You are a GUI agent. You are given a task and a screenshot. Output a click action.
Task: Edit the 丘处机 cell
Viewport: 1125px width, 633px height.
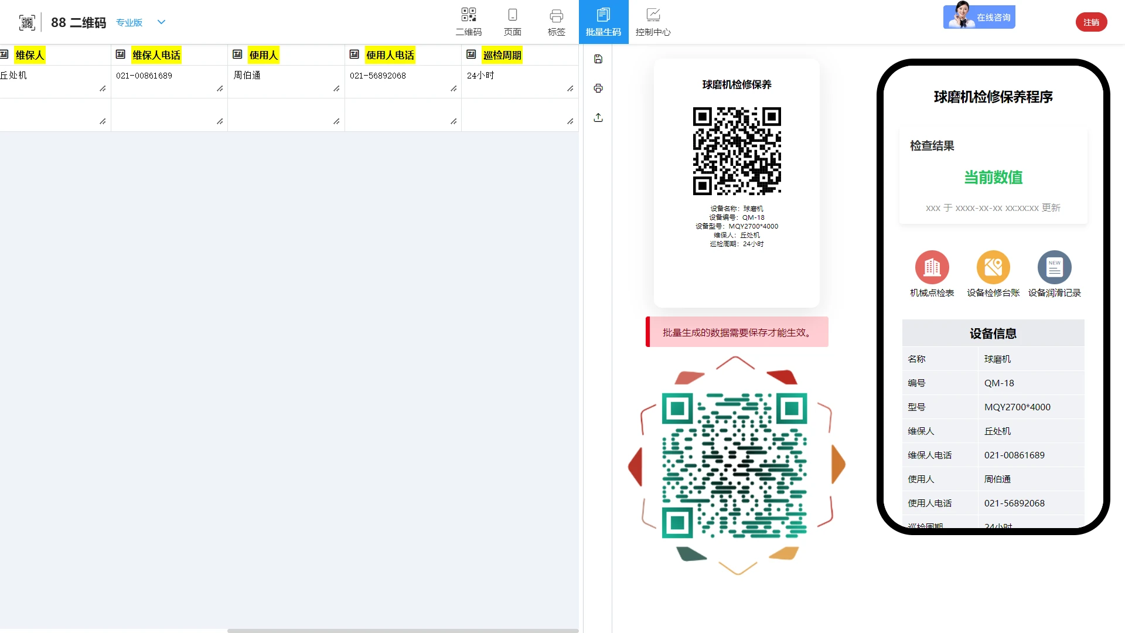(55, 81)
